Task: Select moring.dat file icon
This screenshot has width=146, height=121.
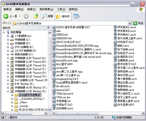Action: tap(54, 68)
